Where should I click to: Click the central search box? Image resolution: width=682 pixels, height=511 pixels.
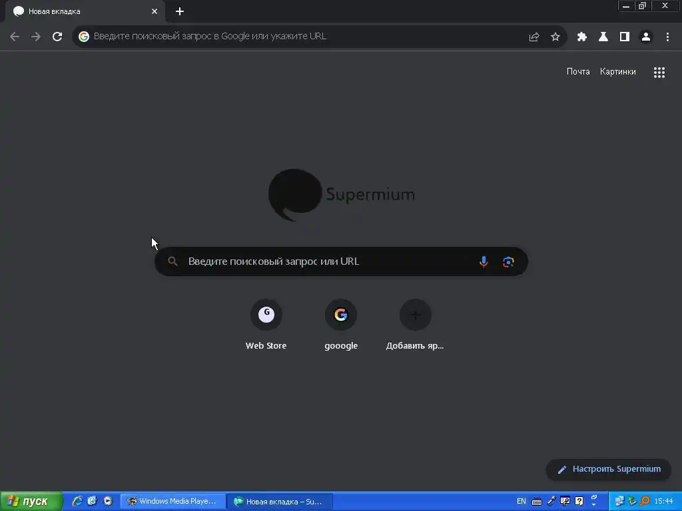coord(341,261)
